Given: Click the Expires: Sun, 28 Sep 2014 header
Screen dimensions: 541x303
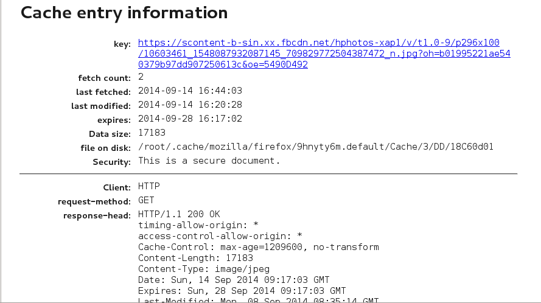Looking at the screenshot, I should (x=242, y=291).
